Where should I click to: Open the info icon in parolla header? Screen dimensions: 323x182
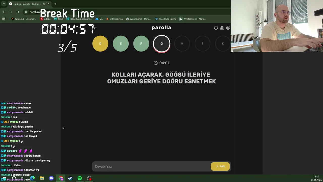[x=216, y=28]
